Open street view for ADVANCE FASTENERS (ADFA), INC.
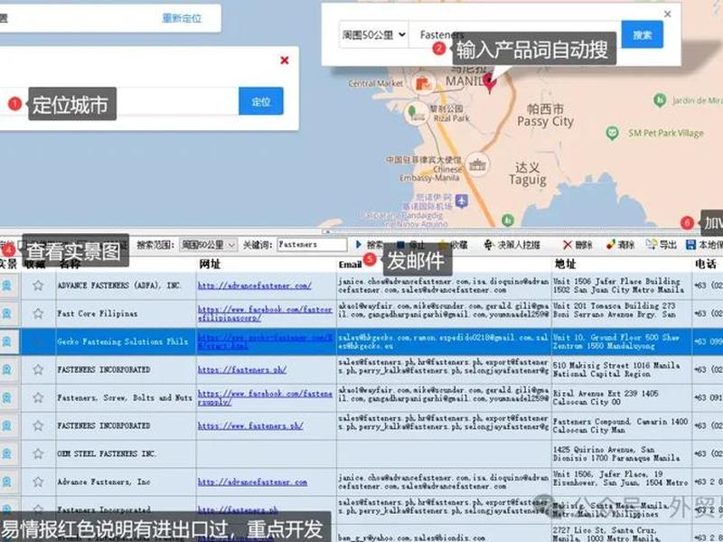Image resolution: width=723 pixels, height=542 pixels. click(7, 285)
